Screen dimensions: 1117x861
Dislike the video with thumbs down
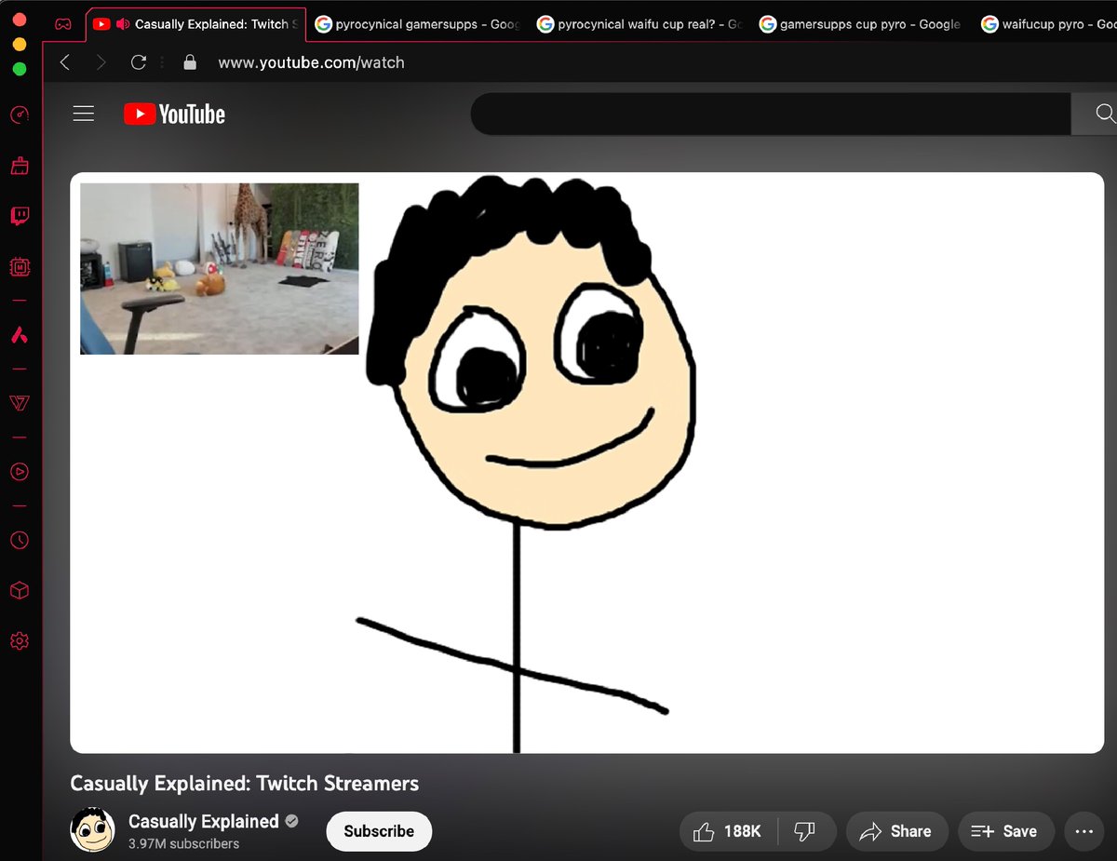click(x=805, y=831)
